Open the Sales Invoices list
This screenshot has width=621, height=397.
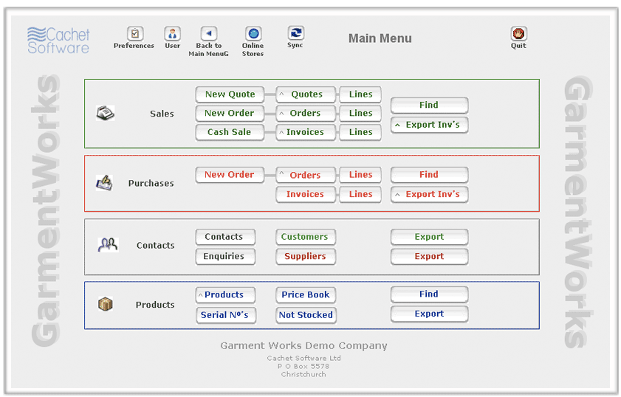click(x=306, y=132)
